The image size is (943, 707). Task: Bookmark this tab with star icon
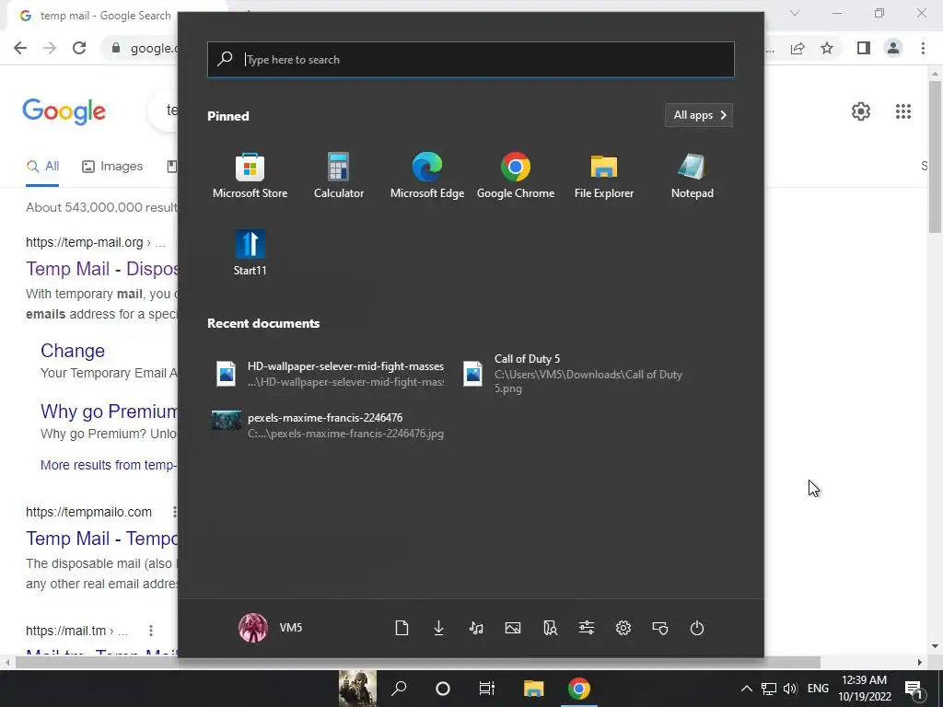tap(827, 49)
